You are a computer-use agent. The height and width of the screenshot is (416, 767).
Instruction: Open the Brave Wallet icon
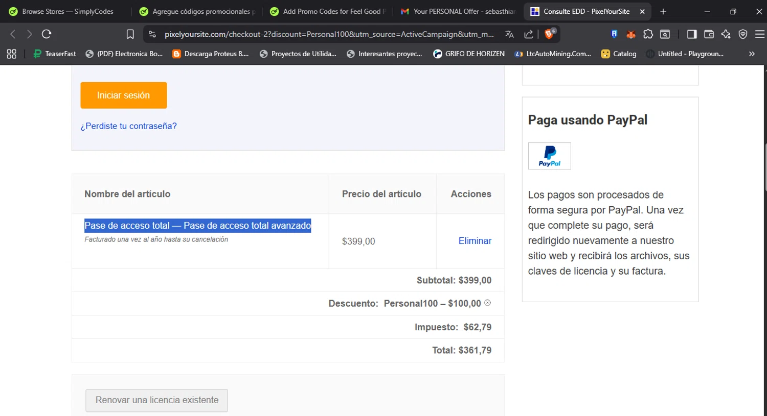[x=709, y=34]
